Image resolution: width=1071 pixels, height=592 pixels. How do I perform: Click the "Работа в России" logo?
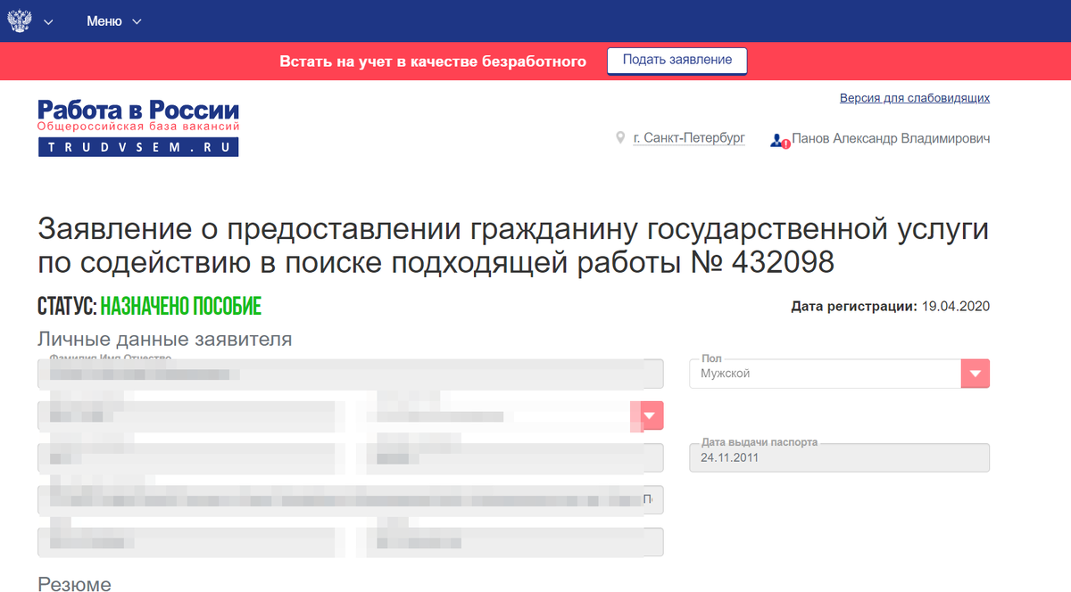click(x=137, y=116)
